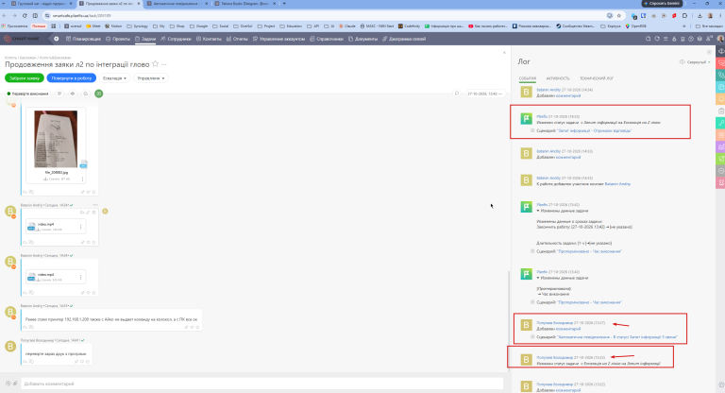Open the Документы menu item
Screen dimensions: 725x393
click(x=362, y=39)
